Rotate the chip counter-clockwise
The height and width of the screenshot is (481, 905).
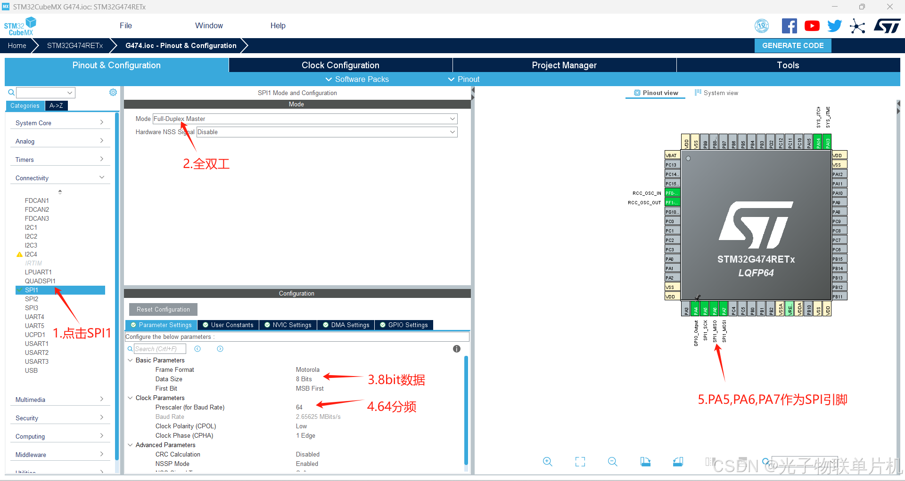[678, 462]
